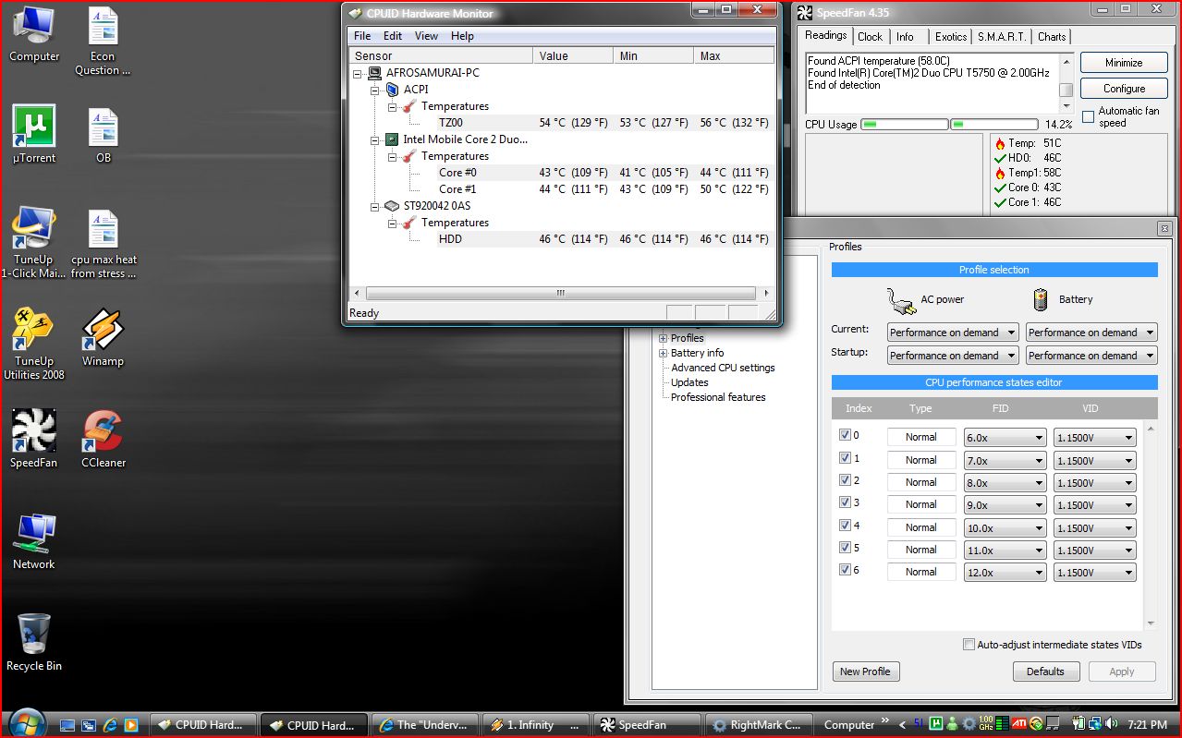Select the SpeedFan desktop shortcut
The height and width of the screenshot is (738, 1182).
click(34, 439)
